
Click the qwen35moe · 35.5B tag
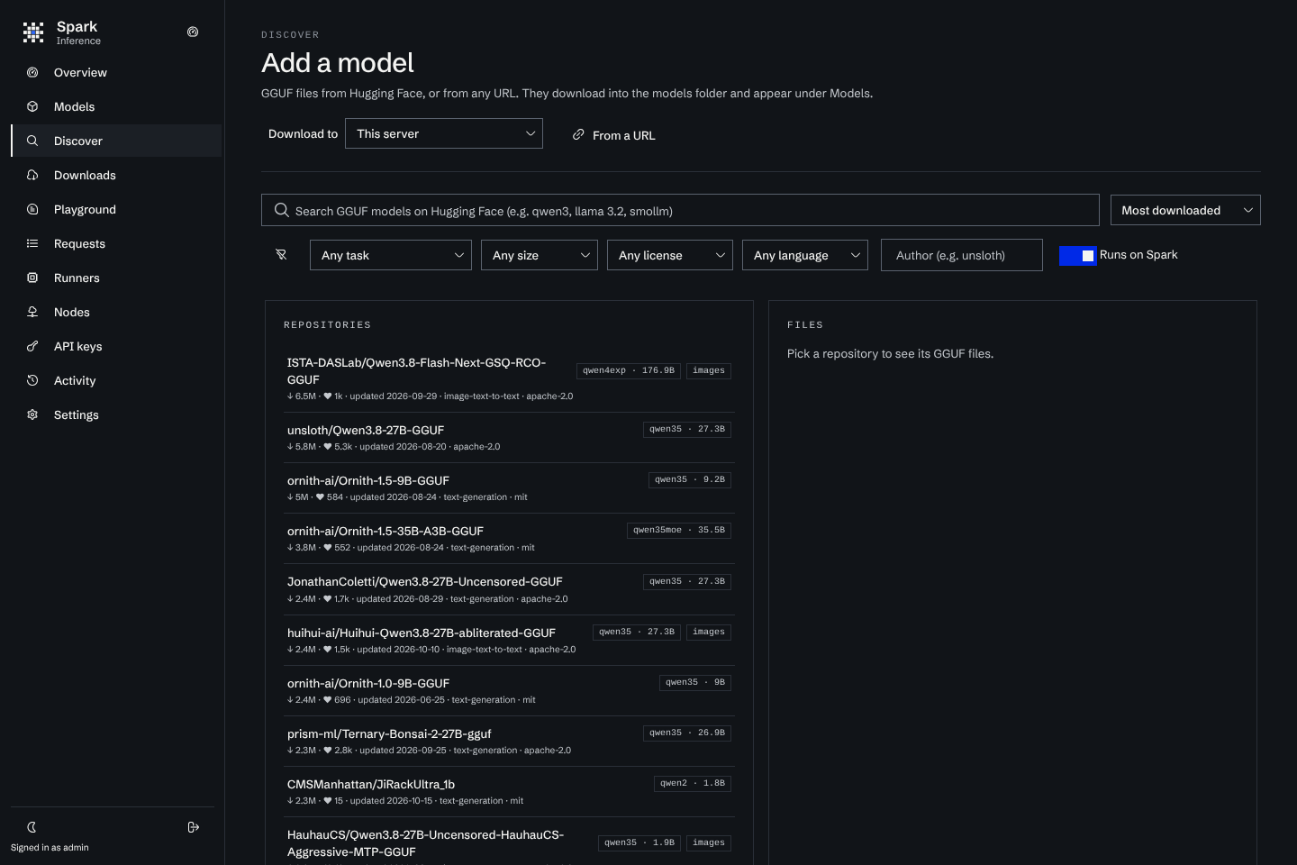(x=679, y=530)
